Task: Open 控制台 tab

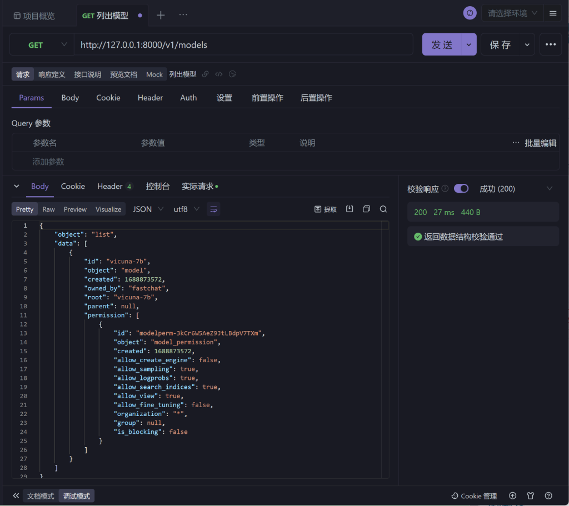Action: click(157, 186)
